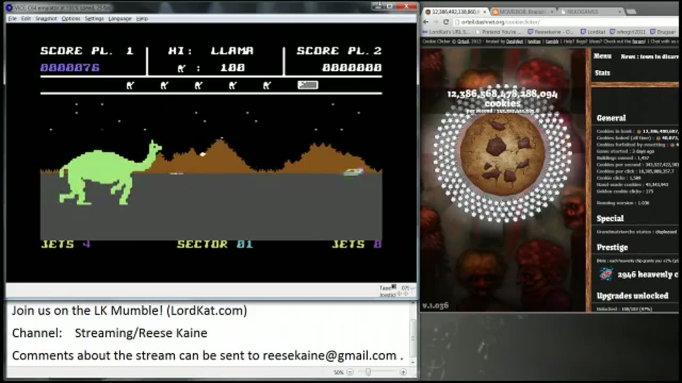Click the 'Upgrades unlocked' section heading
The width and height of the screenshot is (682, 383).
coord(632,296)
